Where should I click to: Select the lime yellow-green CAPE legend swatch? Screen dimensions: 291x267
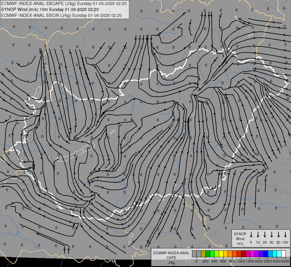pos(217,254)
